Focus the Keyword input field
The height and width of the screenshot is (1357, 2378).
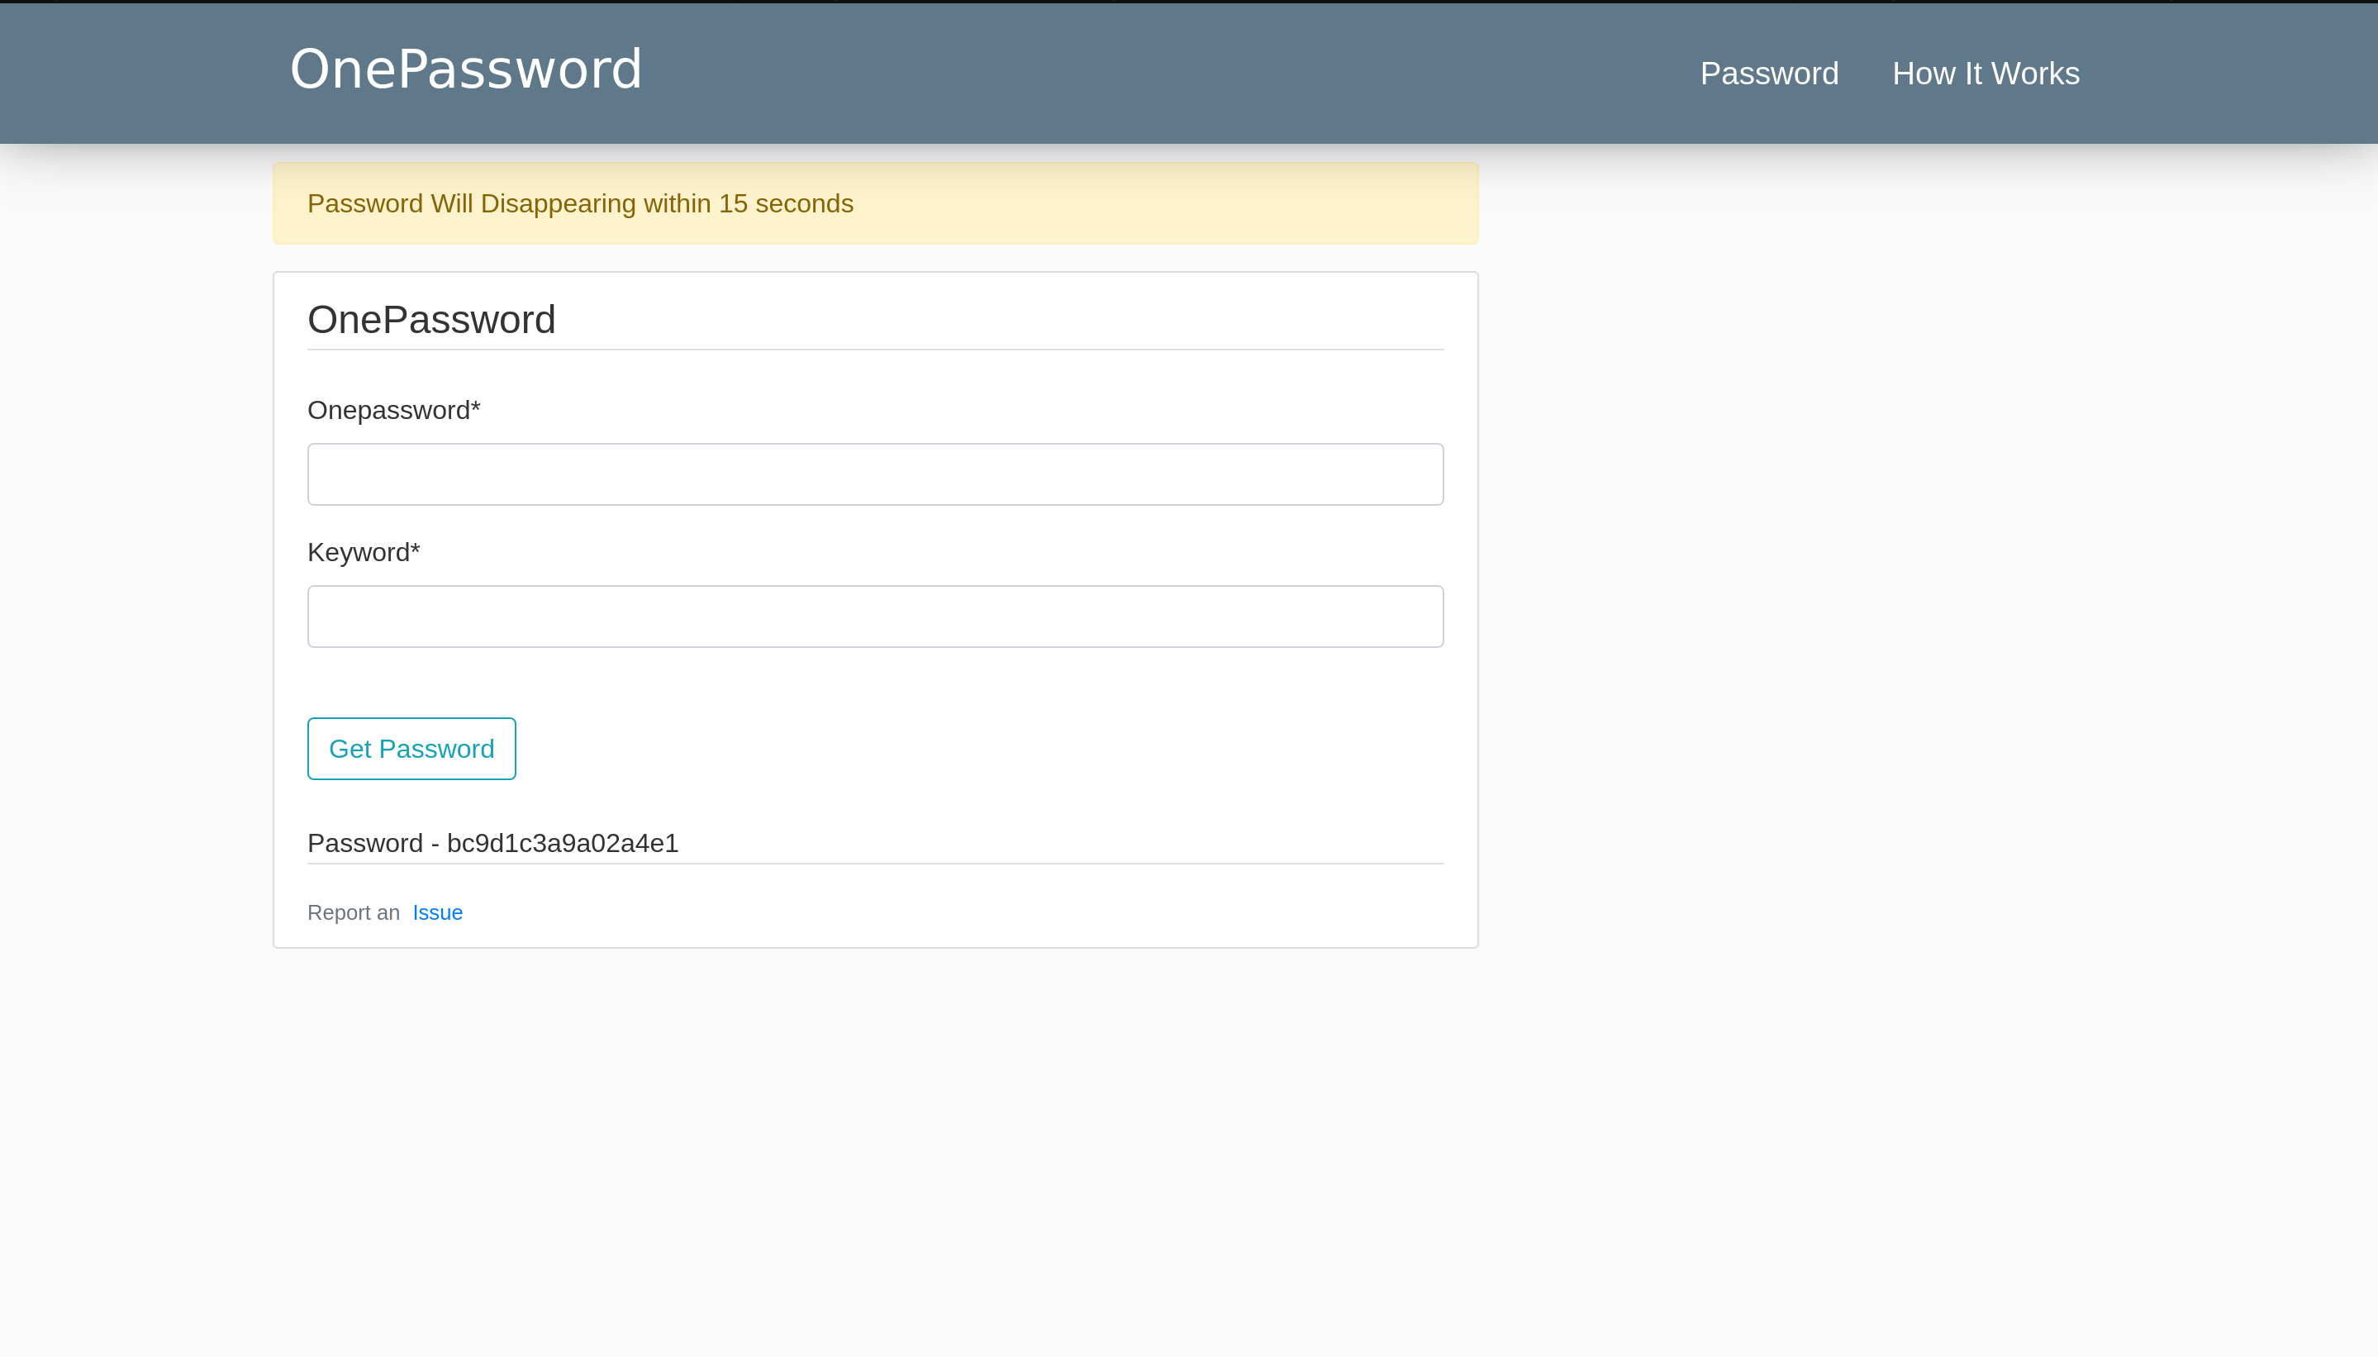pos(875,616)
